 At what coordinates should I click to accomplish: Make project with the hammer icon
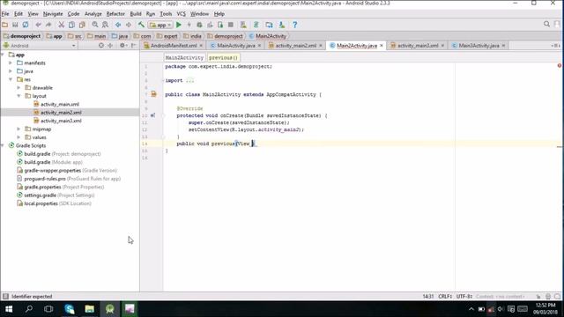coord(141,25)
